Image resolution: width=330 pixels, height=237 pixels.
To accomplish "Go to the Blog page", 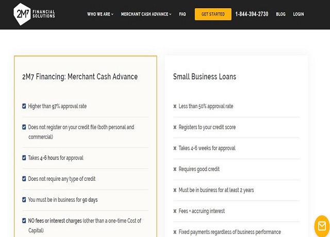I will click(x=280, y=14).
